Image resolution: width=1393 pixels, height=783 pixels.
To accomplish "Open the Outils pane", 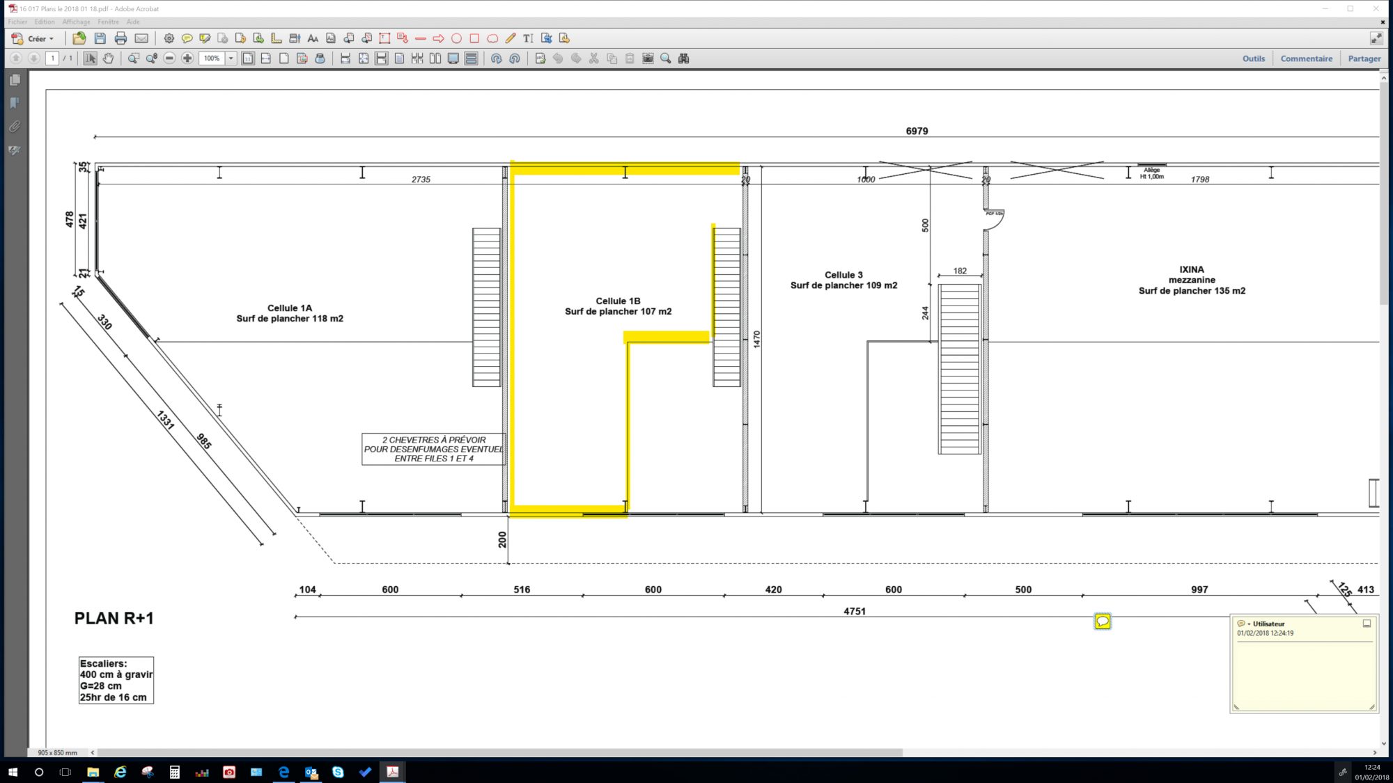I will click(1253, 58).
